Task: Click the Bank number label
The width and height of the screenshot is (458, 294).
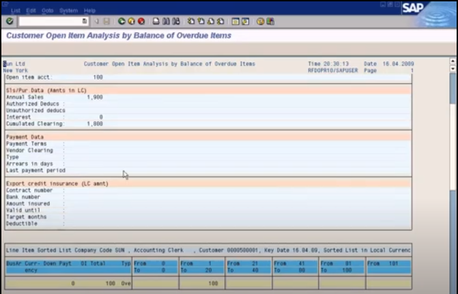Action: (23, 196)
